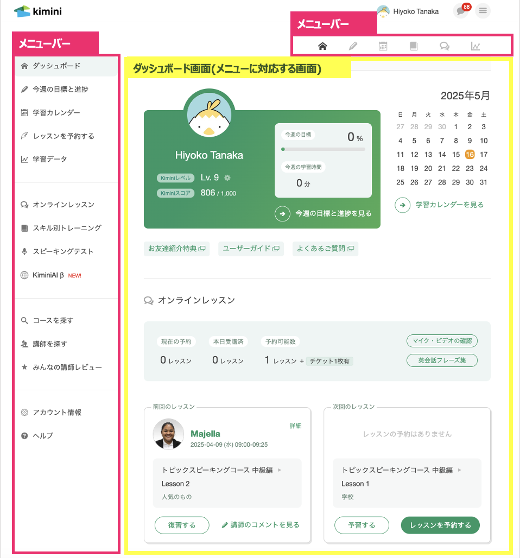This screenshot has width=520, height=558.
Task: Click the Kiminiスコア badge
Action: coord(175,193)
